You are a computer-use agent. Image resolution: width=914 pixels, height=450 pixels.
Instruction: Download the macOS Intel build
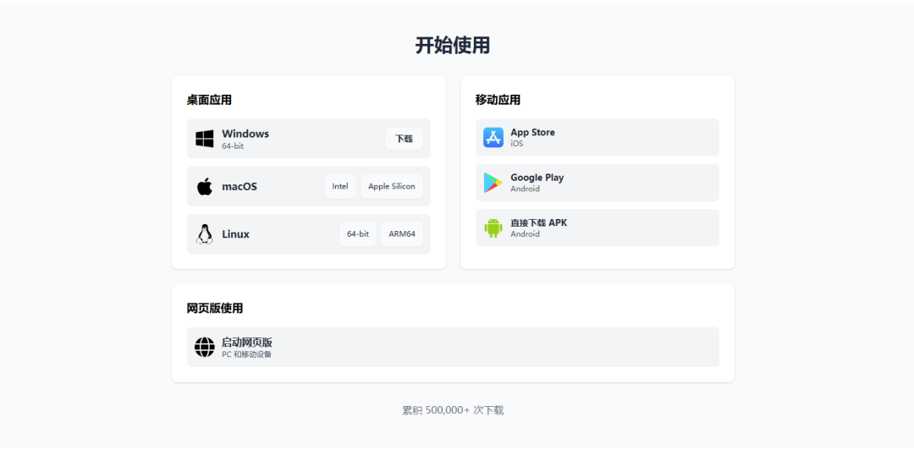coord(340,187)
